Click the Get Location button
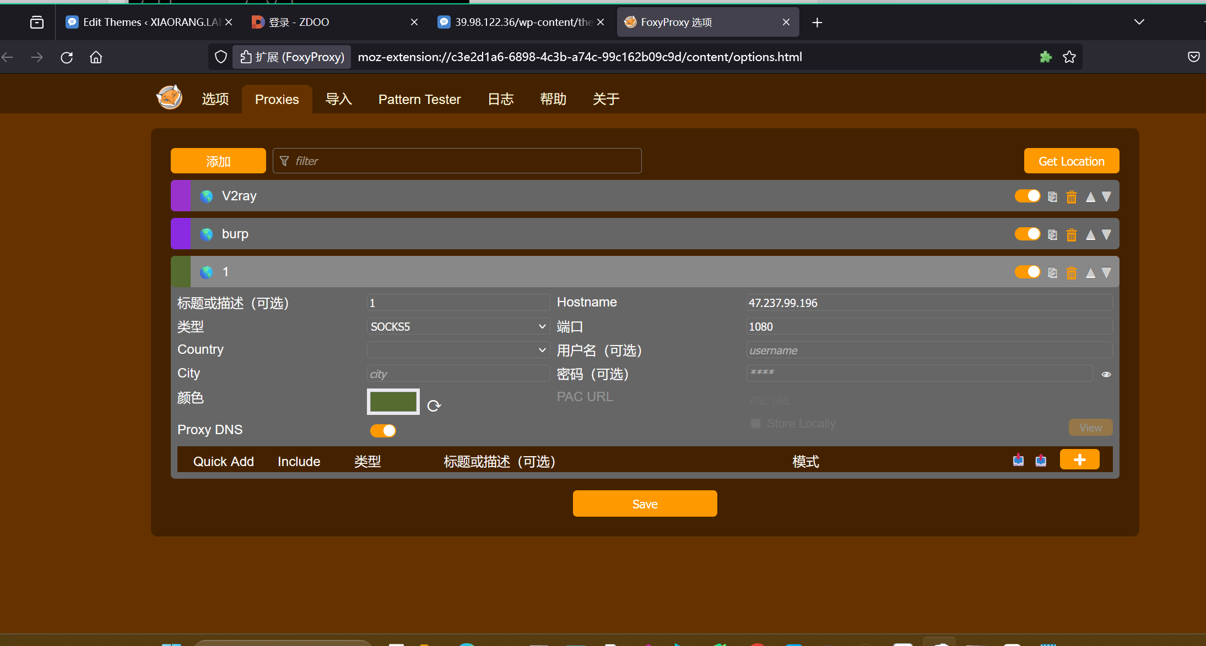This screenshot has height=646, width=1206. [1071, 161]
